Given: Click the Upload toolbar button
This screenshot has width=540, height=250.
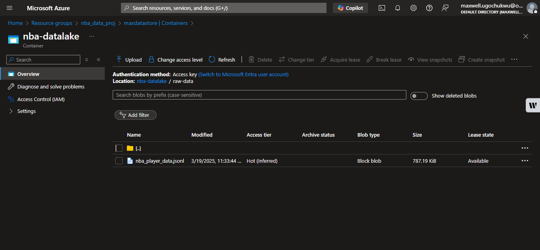Looking at the screenshot, I should point(129,60).
